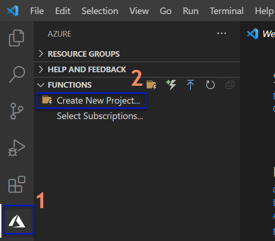Image resolution: width=275 pixels, height=241 pixels.
Task: Open the Go menu
Action: tap(166, 11)
